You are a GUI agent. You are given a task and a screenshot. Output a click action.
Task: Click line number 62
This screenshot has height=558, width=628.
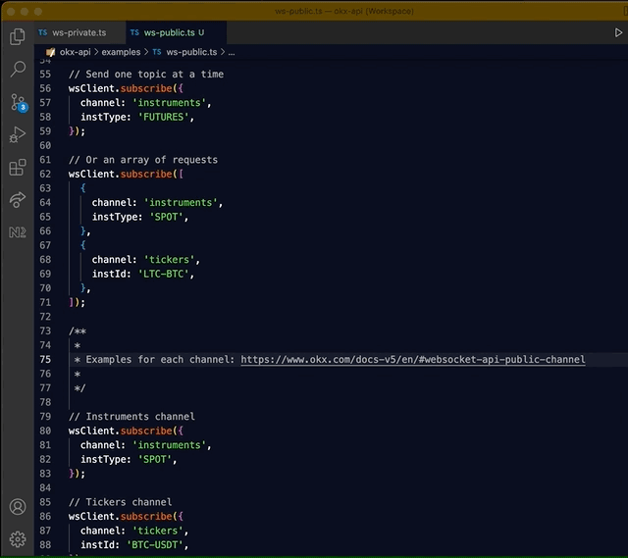(x=45, y=175)
